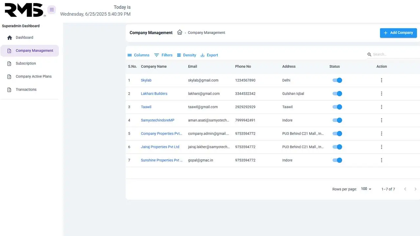This screenshot has width=420, height=236.
Task: Click the phone number 7999942491
Action: pyautogui.click(x=245, y=120)
